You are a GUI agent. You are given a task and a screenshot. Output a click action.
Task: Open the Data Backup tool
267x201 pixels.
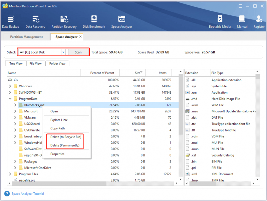coord(11,22)
